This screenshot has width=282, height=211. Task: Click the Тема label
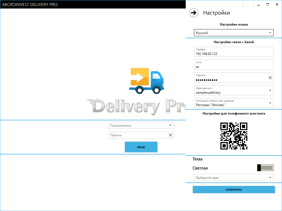click(197, 159)
